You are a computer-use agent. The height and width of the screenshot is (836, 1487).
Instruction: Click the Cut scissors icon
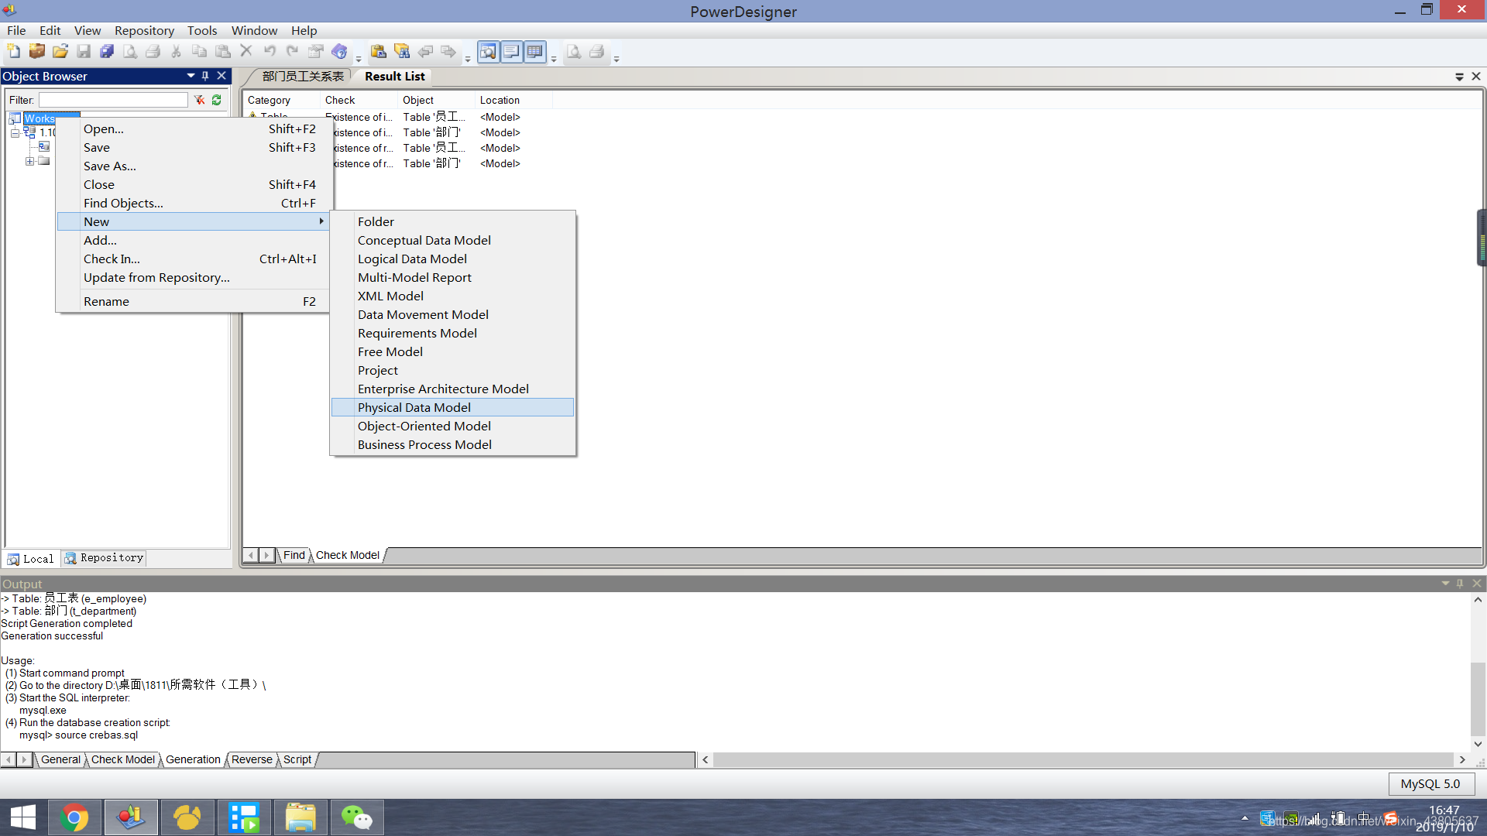click(x=177, y=52)
